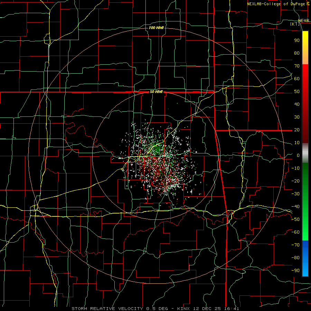Select the KINX radar site identifier

(183, 309)
